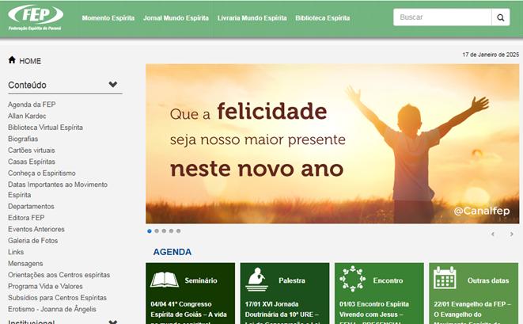The image size is (523, 324).
Task: Click the Encontro people-circle icon
Action: pos(352,279)
